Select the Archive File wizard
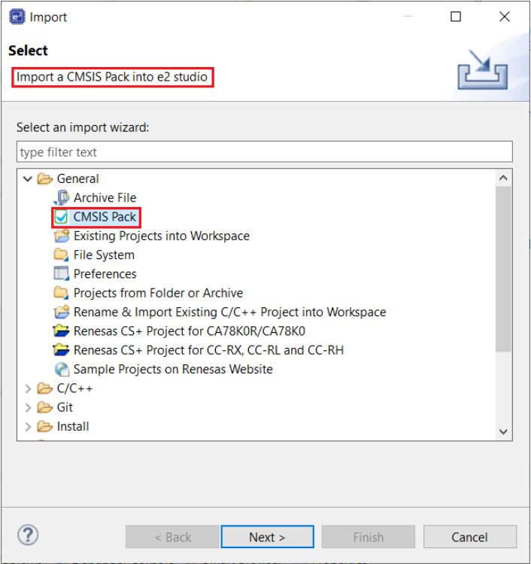This screenshot has width=531, height=564. coord(105,198)
